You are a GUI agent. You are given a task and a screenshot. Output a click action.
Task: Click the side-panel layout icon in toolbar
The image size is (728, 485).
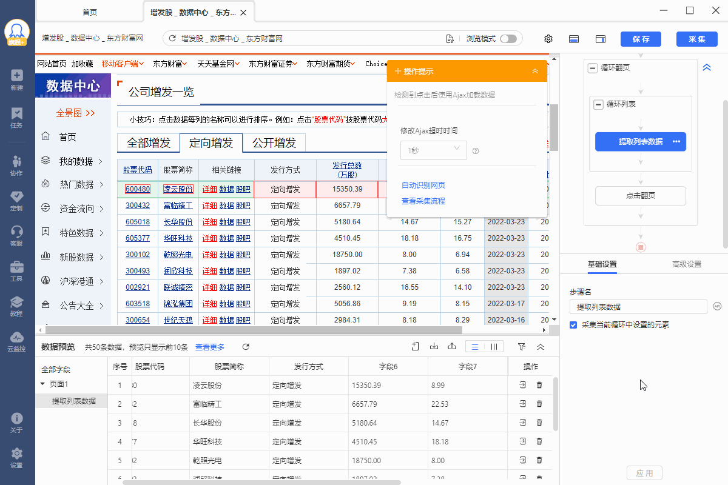(x=601, y=39)
